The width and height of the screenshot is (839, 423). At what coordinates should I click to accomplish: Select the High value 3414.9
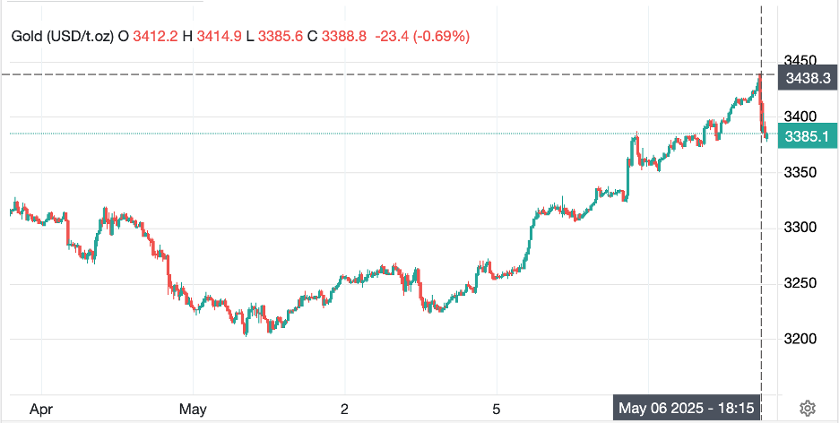218,36
